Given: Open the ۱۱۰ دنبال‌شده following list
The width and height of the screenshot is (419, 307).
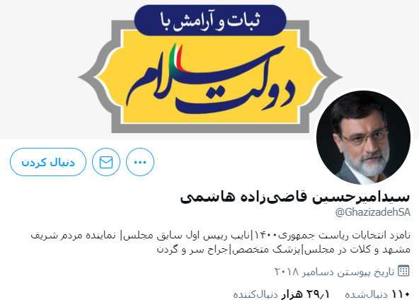Looking at the screenshot, I should point(377,294).
